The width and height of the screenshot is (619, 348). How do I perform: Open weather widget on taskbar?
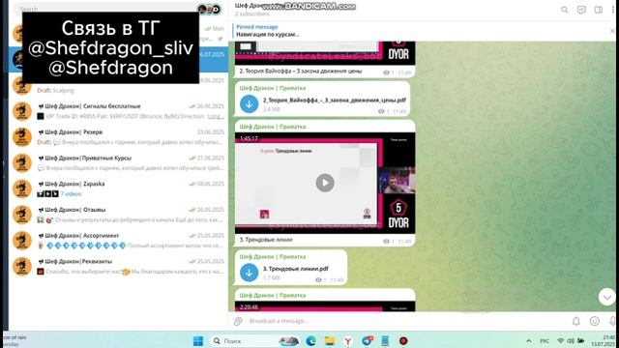point(14,341)
